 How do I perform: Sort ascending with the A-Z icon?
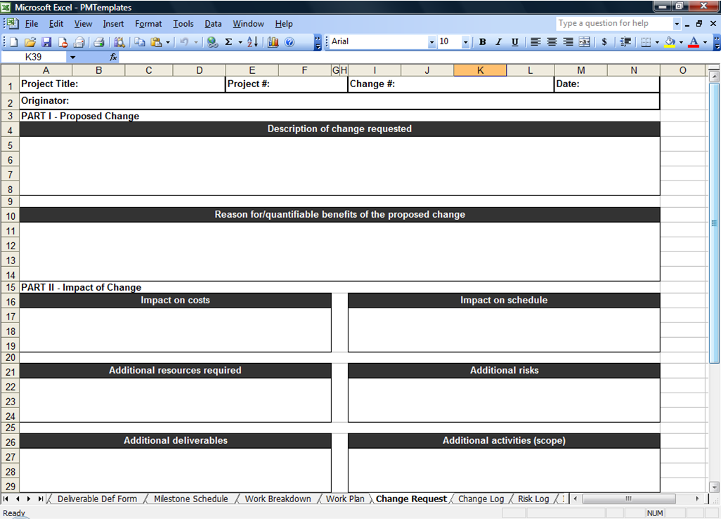252,42
